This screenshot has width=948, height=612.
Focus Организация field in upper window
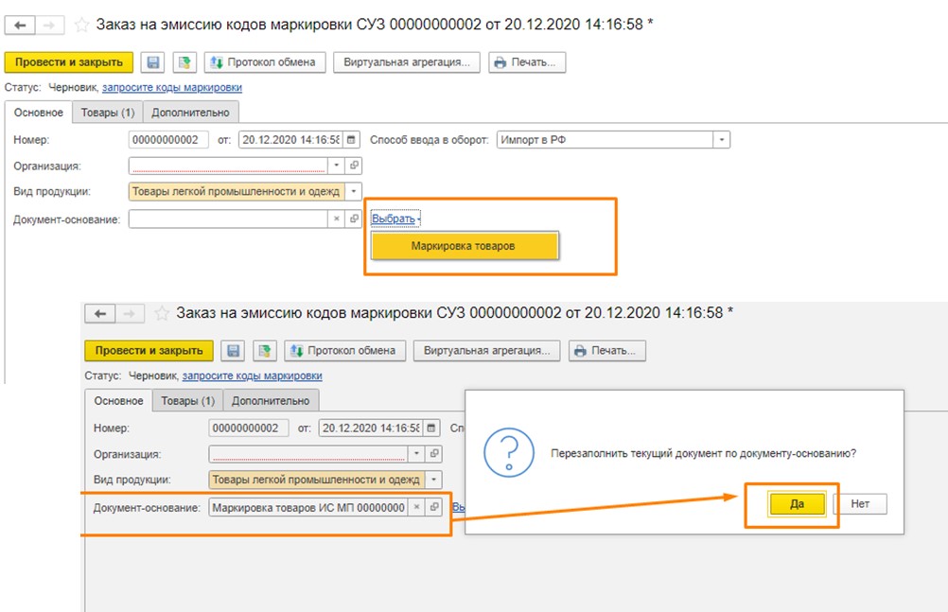(x=229, y=166)
